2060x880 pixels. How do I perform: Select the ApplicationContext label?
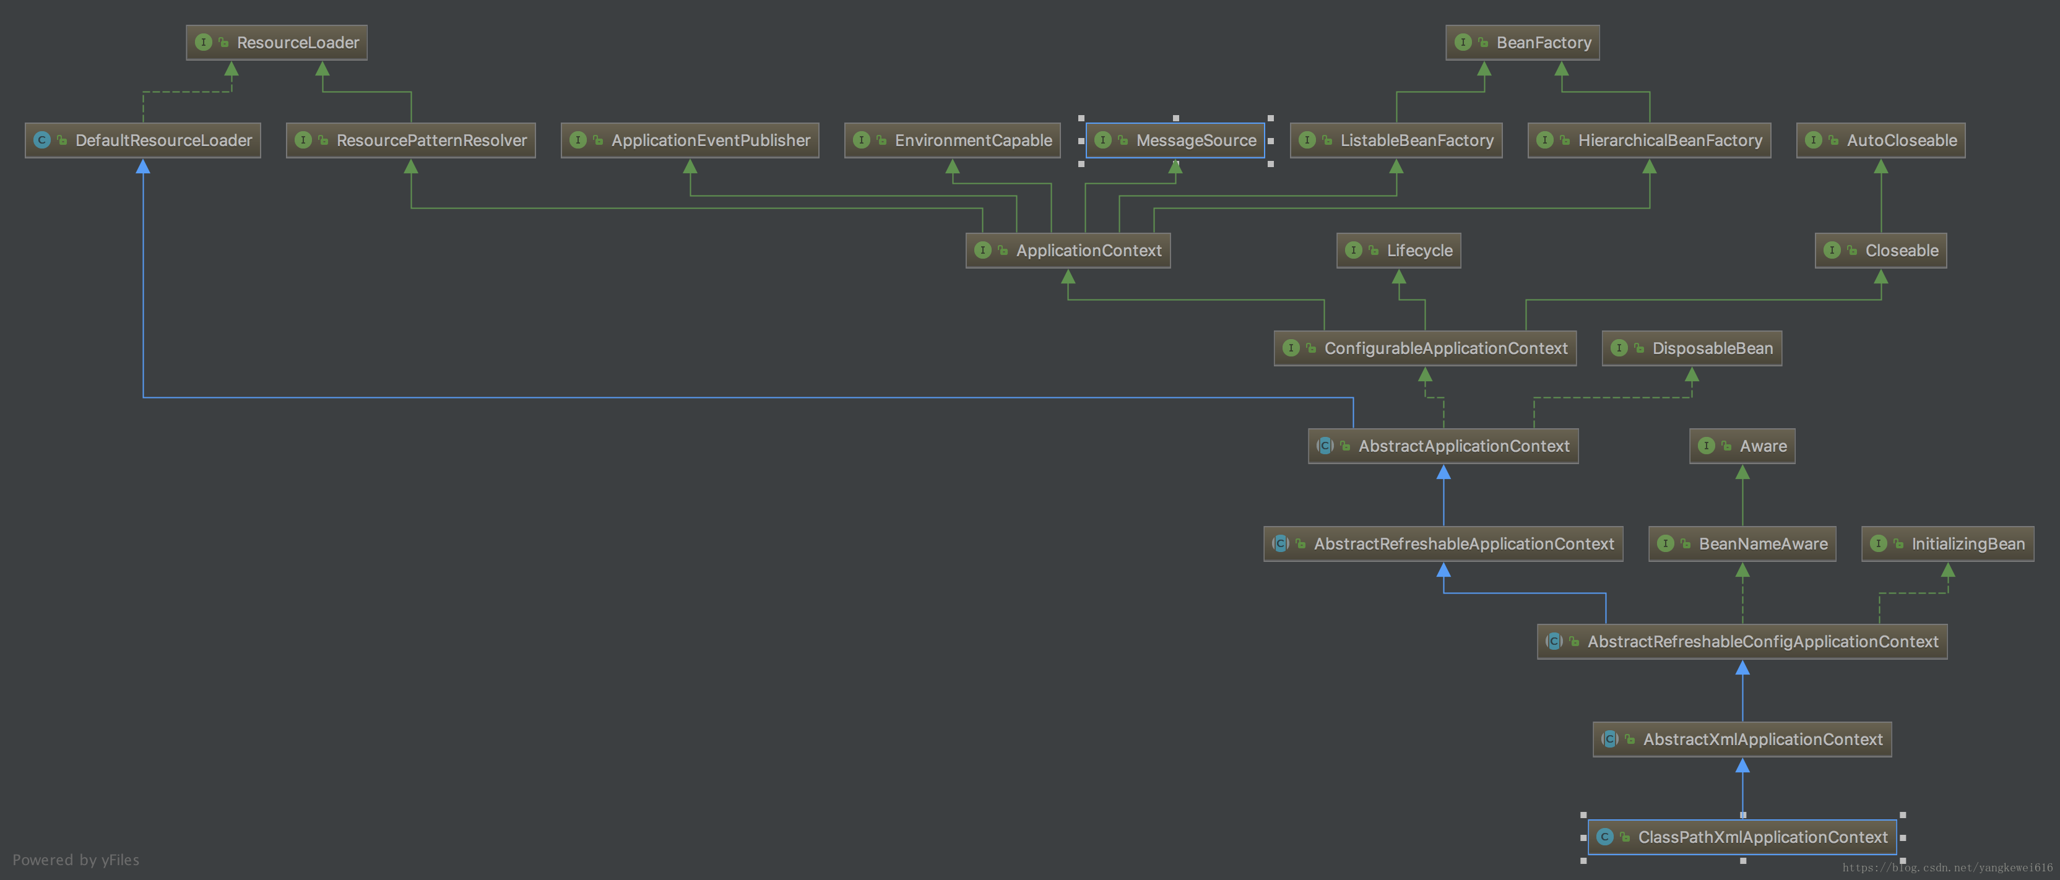coord(1089,250)
